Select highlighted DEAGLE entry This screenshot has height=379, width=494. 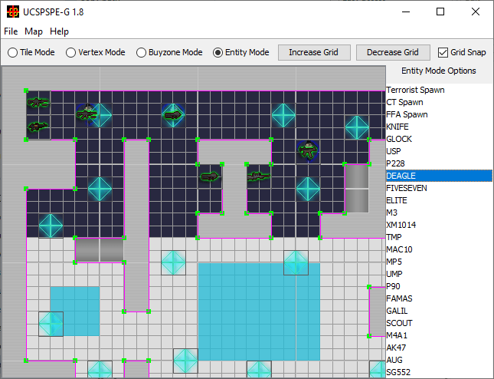[x=439, y=176]
